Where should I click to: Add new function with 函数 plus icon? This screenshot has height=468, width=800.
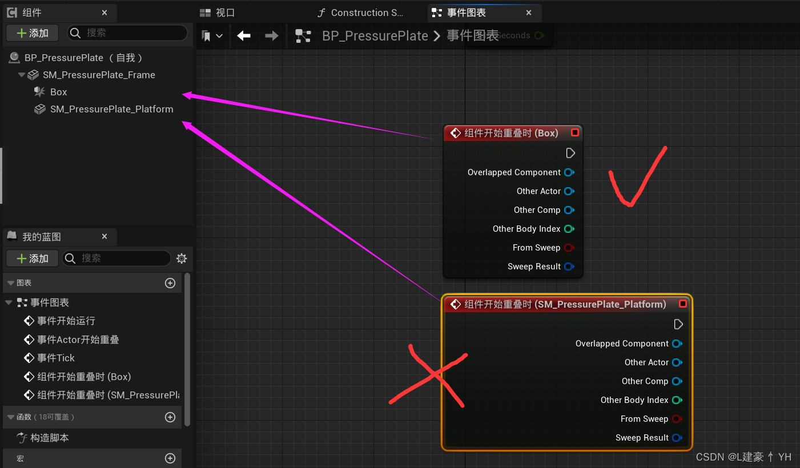tap(170, 417)
